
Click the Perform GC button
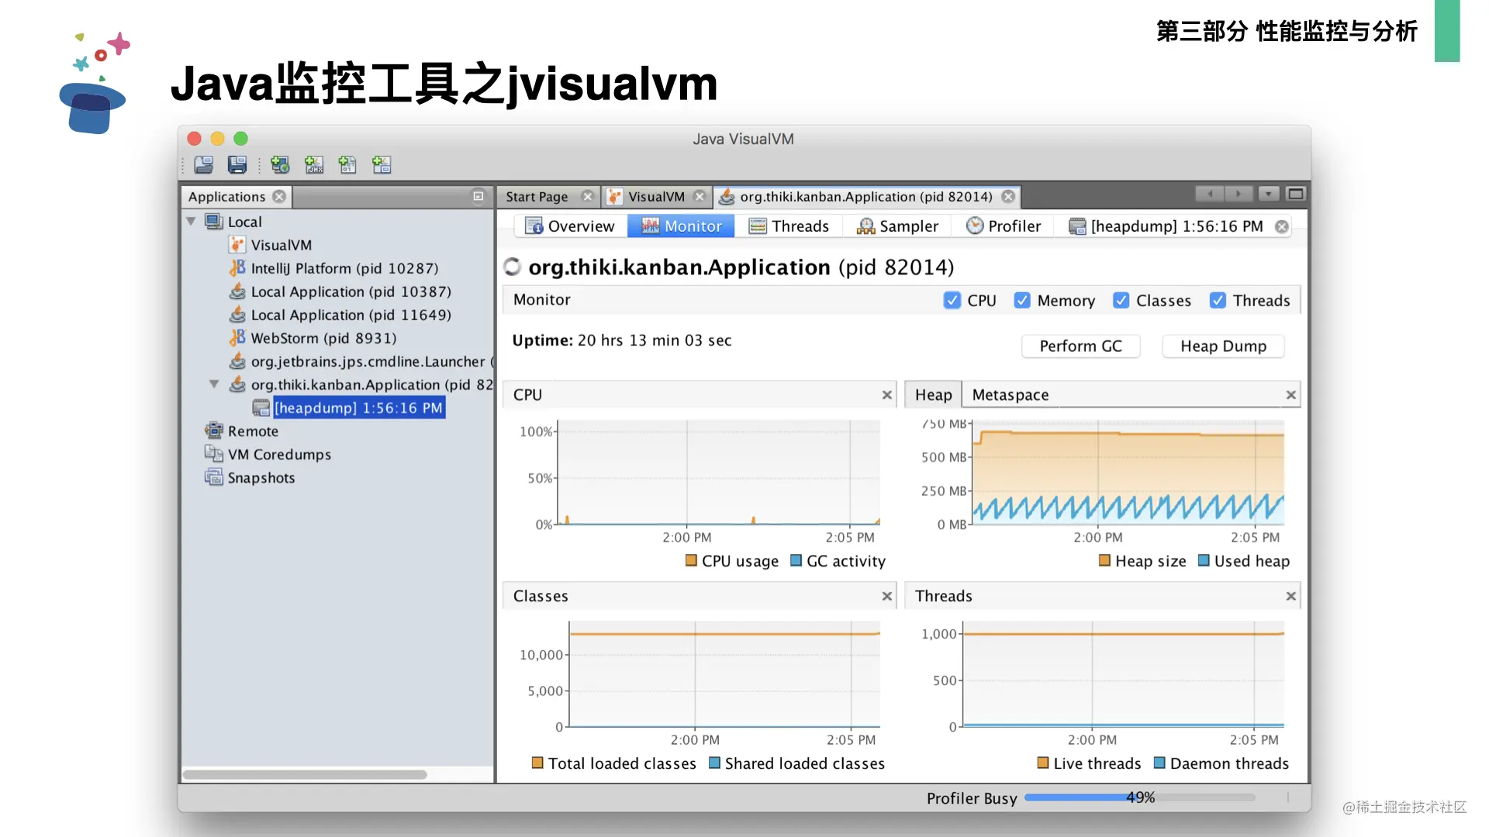1080,346
